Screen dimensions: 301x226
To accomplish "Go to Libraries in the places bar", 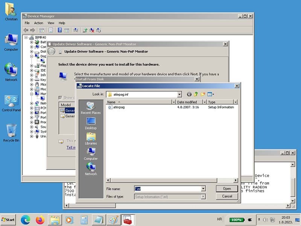I will click(x=91, y=139).
